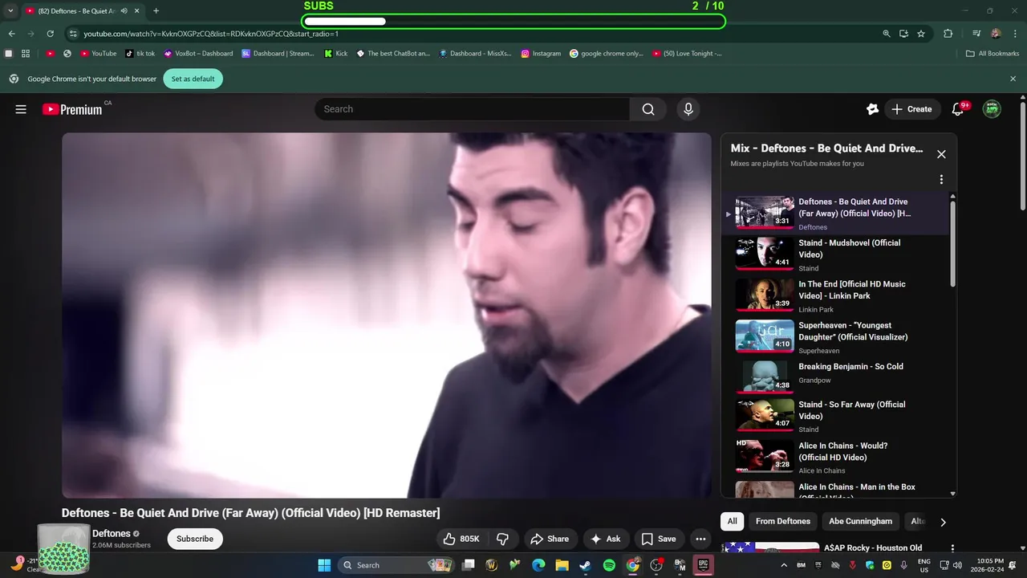The height and width of the screenshot is (578, 1027).
Task: Close the Mix playlist panel
Action: [941, 154]
